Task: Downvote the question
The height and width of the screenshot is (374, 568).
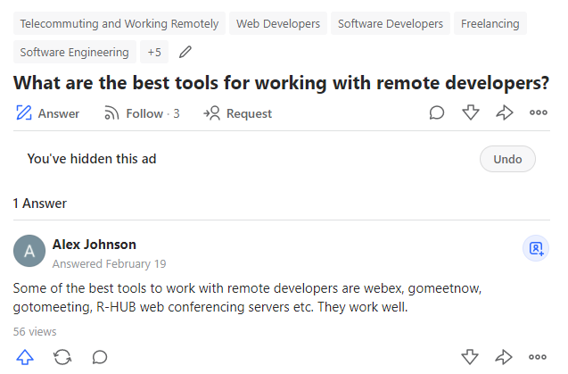Action: [x=471, y=112]
